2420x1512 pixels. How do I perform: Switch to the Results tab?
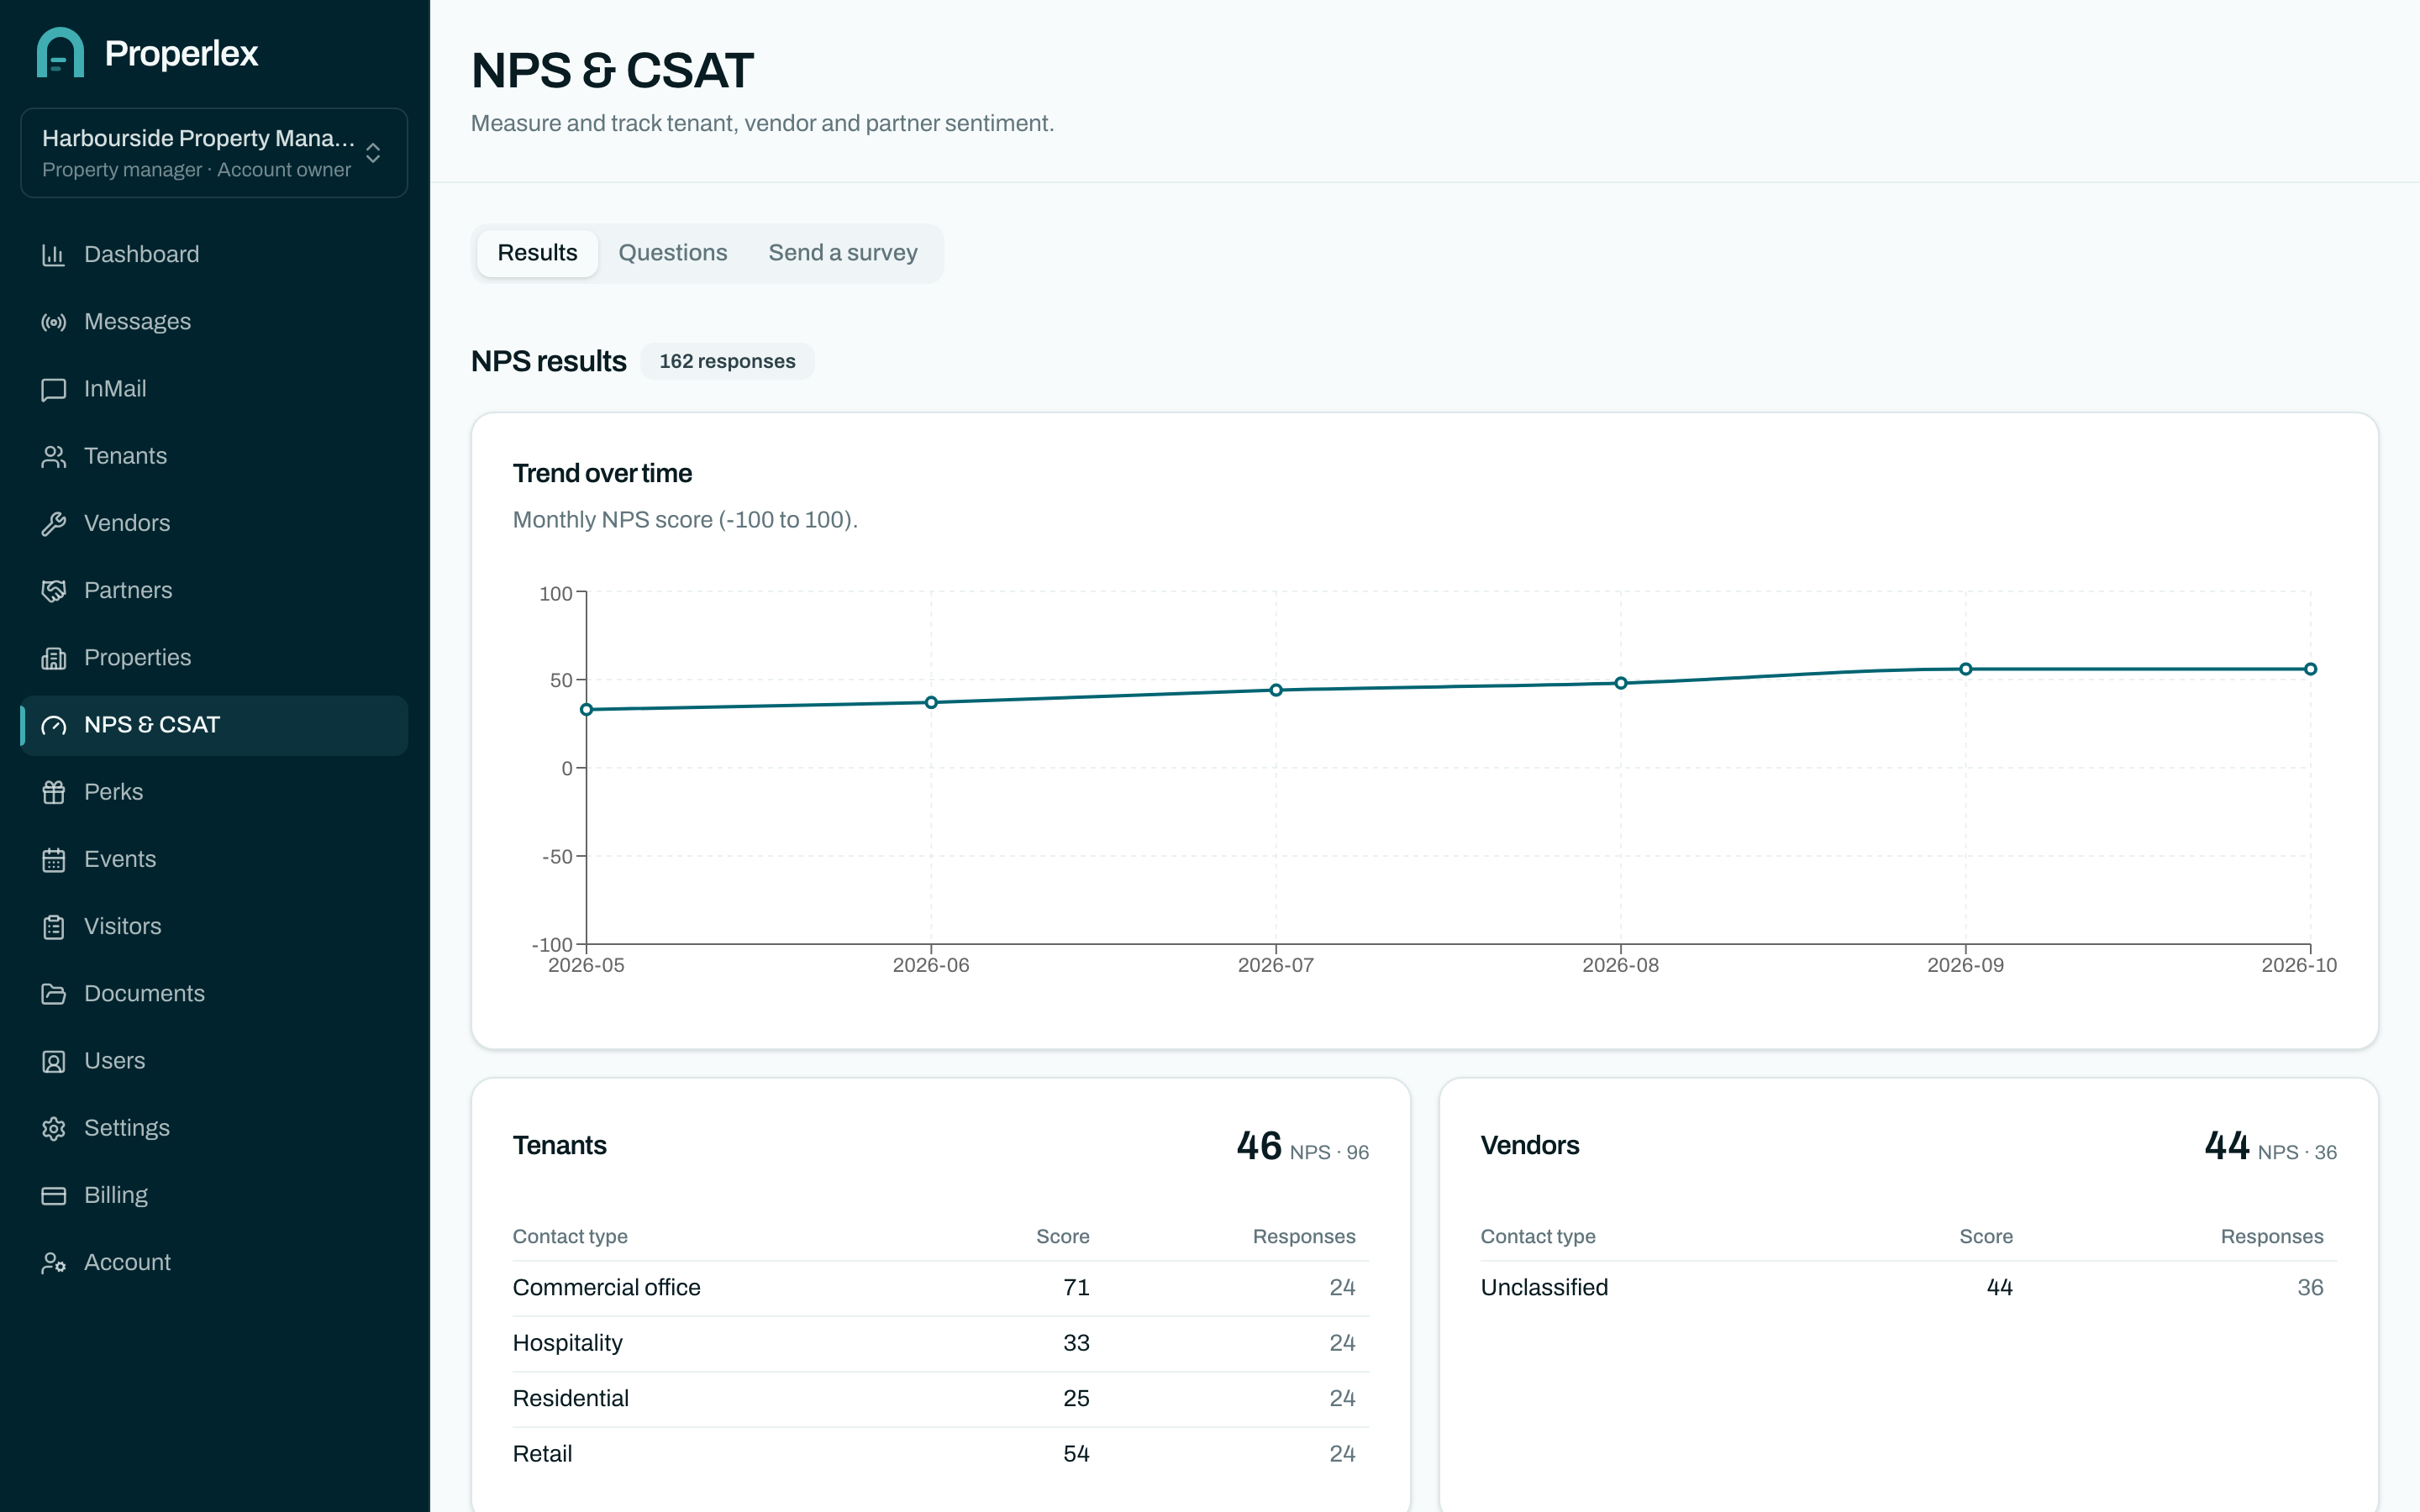click(537, 253)
